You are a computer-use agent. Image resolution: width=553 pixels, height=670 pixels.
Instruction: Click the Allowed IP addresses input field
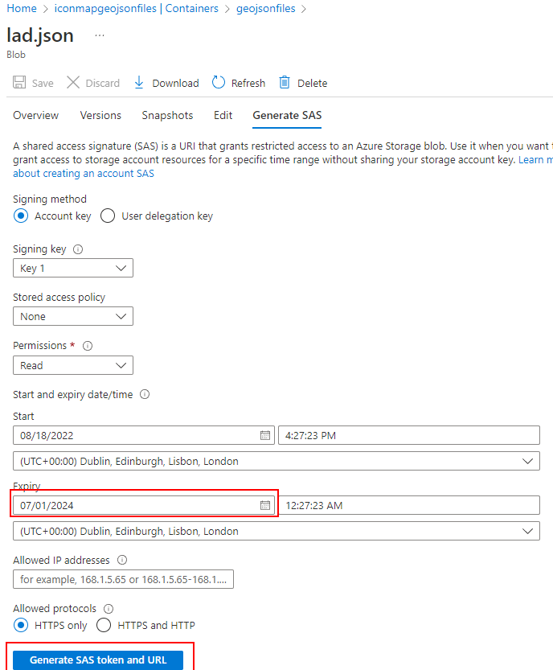coord(123,579)
